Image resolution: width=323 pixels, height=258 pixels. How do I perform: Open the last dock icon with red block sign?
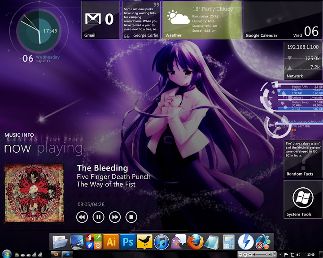(262, 242)
